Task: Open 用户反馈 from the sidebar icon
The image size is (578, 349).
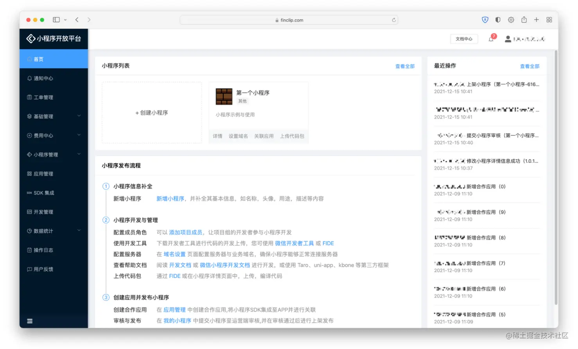Action: coord(29,269)
